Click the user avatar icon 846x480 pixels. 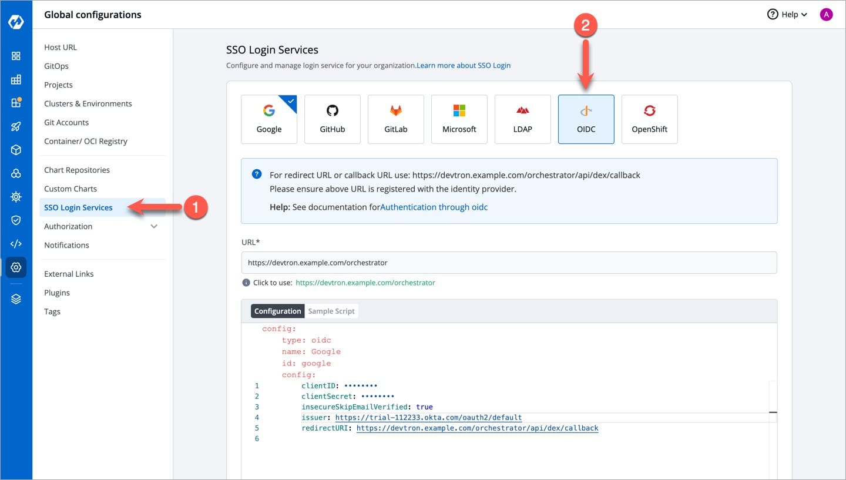[x=826, y=15]
